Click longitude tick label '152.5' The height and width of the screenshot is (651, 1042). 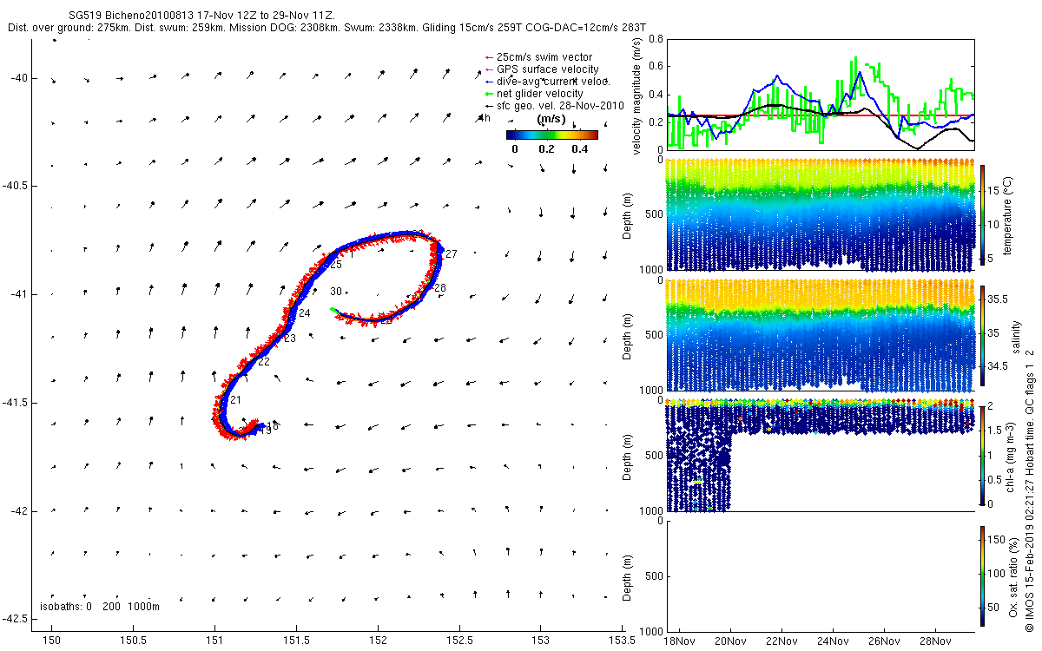tap(458, 640)
